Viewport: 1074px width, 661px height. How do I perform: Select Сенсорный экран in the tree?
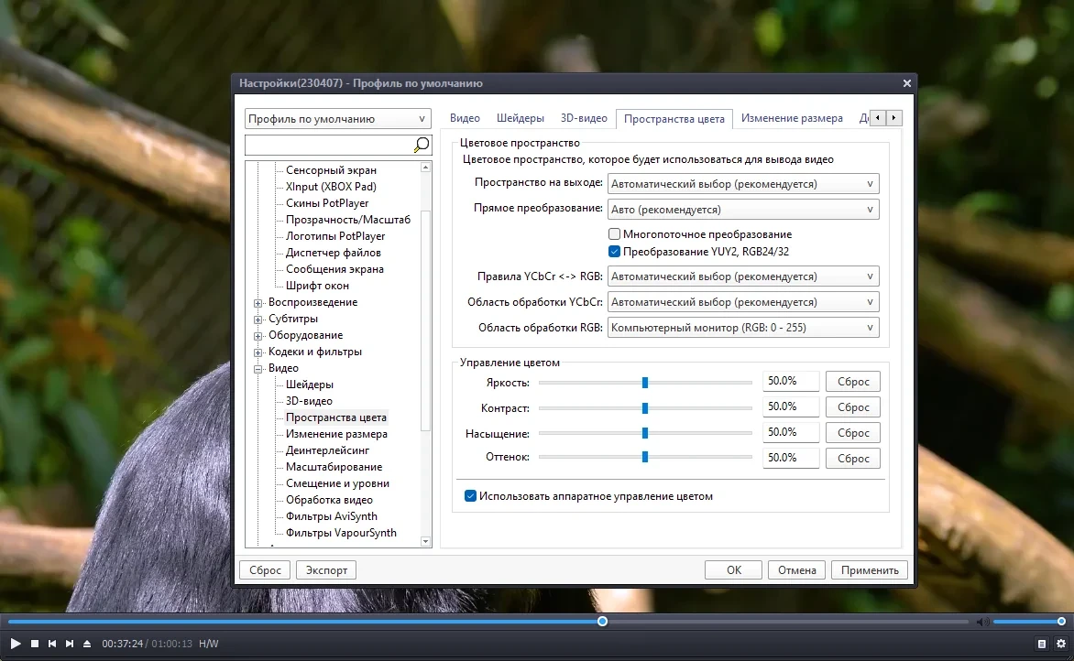331,170
